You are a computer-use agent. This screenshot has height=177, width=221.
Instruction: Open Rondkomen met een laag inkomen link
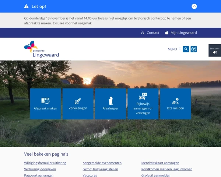[x=167, y=169]
